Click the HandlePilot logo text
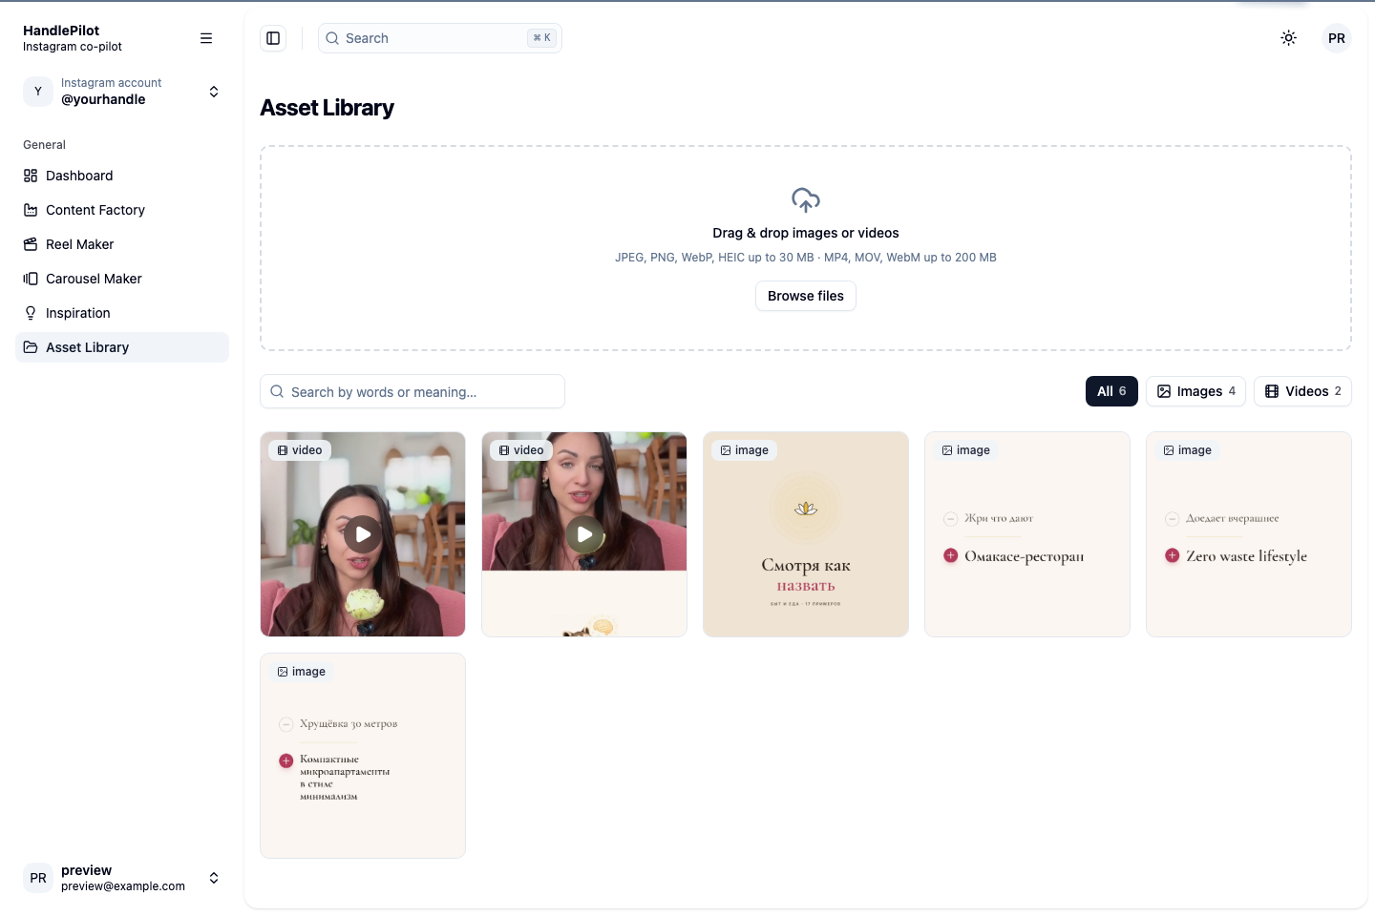This screenshot has width=1375, height=916. pyautogui.click(x=61, y=31)
